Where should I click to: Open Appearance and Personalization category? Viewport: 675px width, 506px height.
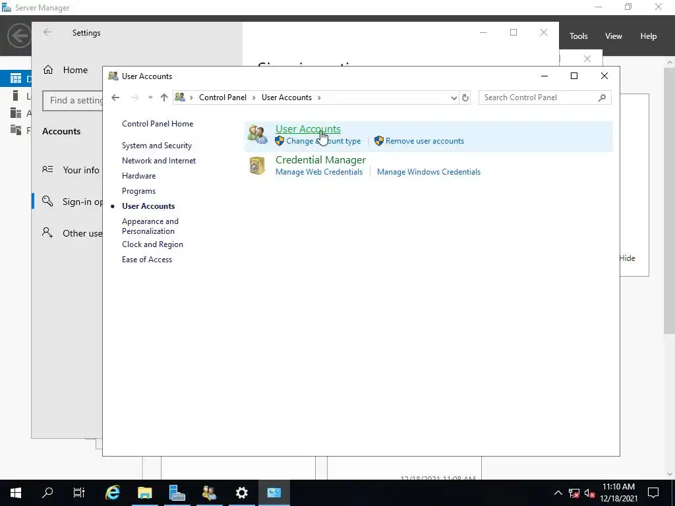click(x=150, y=227)
